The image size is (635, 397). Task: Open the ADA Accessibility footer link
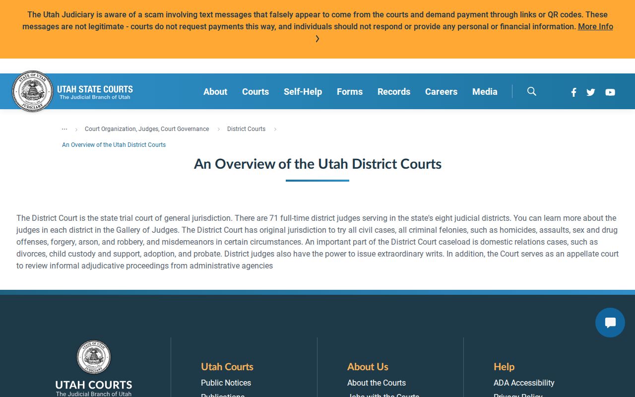coord(524,383)
